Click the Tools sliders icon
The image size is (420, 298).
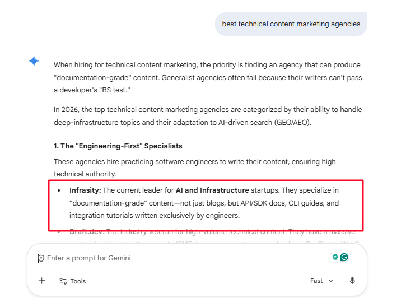63,281
